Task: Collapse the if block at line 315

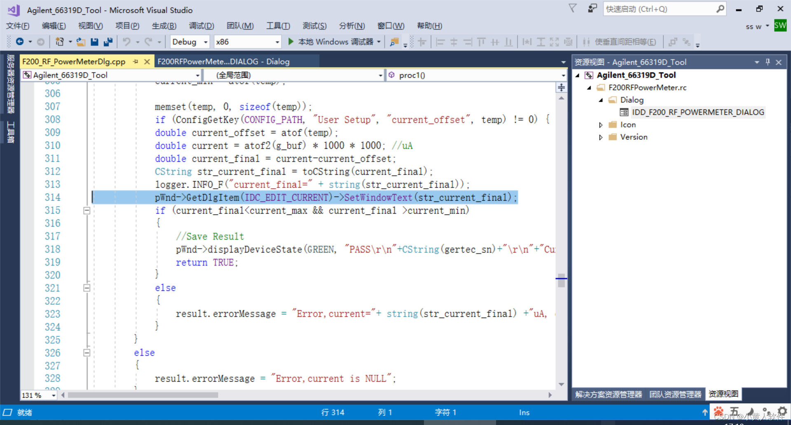Action: tap(87, 210)
